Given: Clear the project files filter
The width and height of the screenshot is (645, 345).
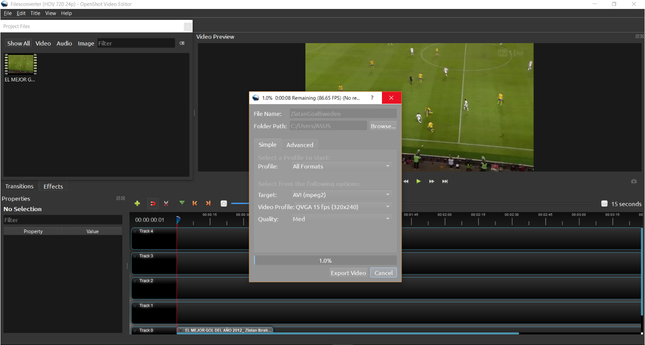Looking at the screenshot, I should point(182,43).
